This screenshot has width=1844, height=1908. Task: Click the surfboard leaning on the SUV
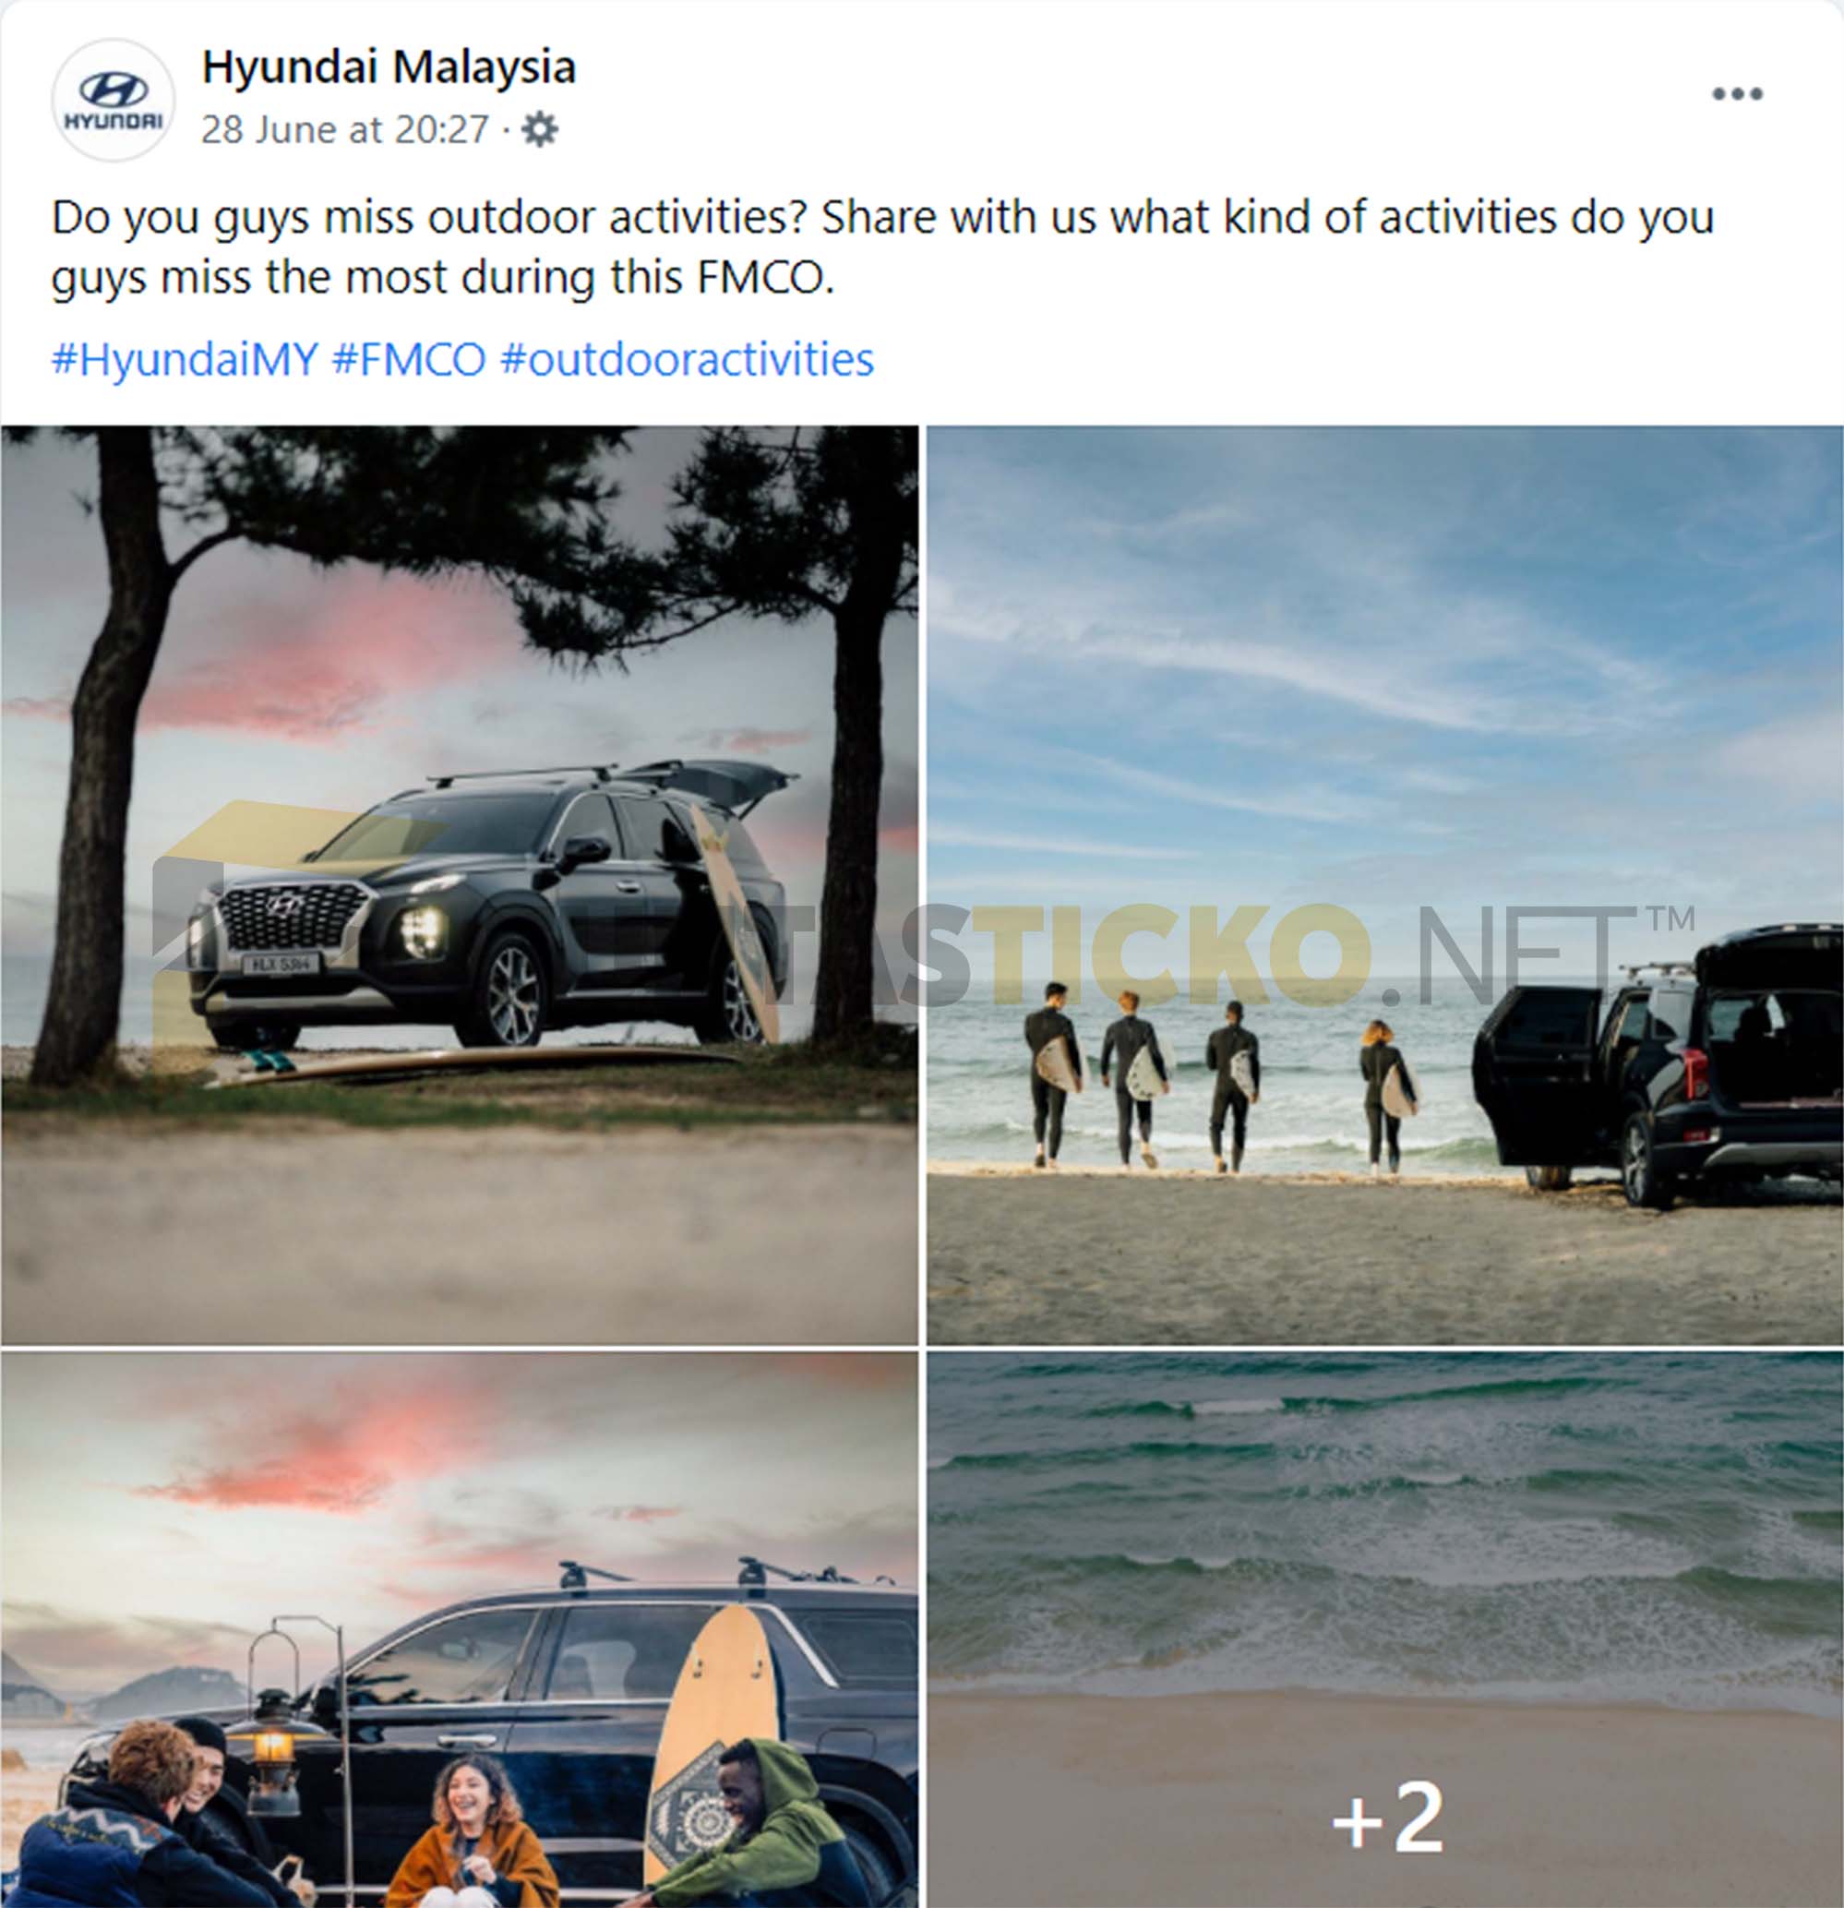(736, 920)
